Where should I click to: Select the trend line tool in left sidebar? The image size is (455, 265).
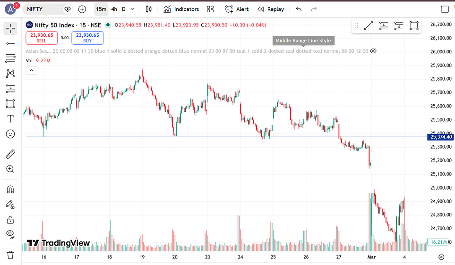click(x=10, y=43)
